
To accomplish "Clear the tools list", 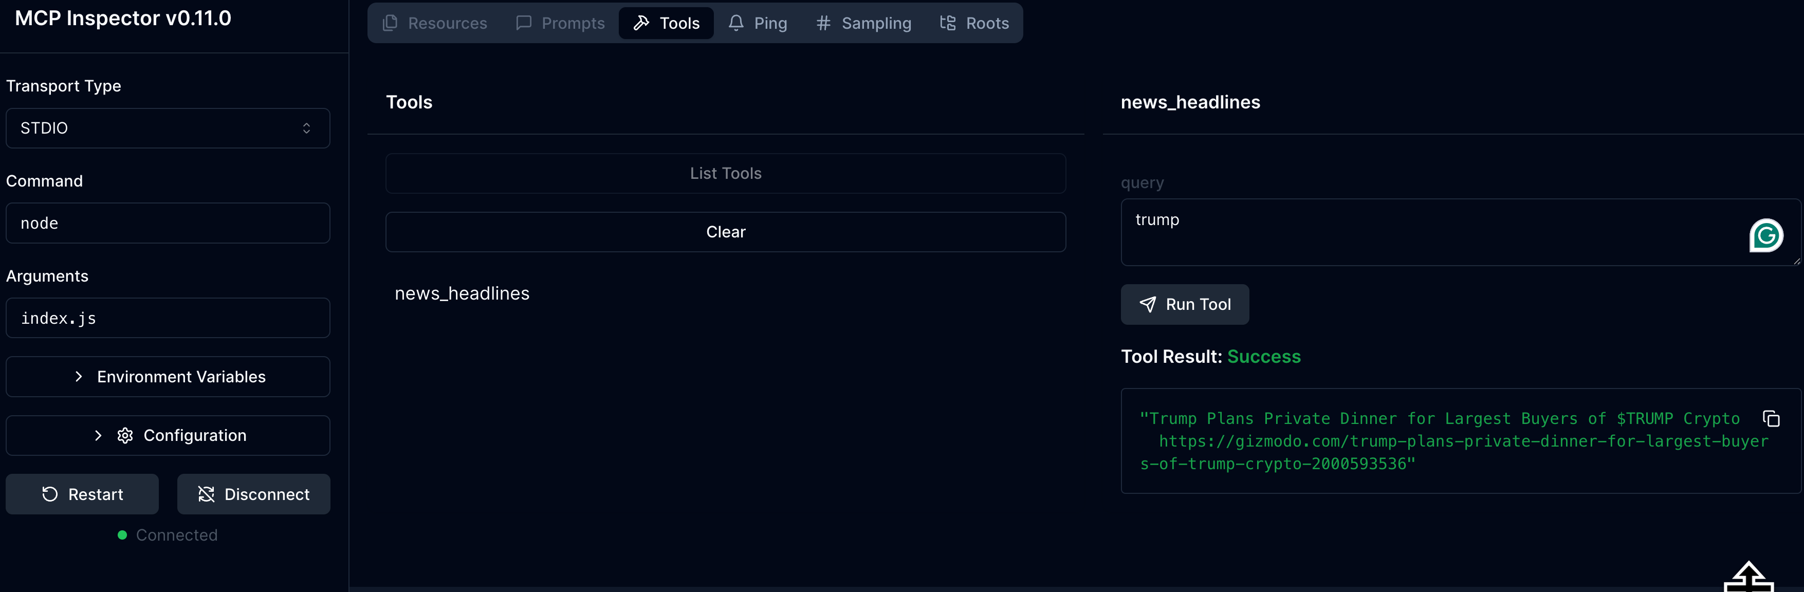I will point(725,232).
